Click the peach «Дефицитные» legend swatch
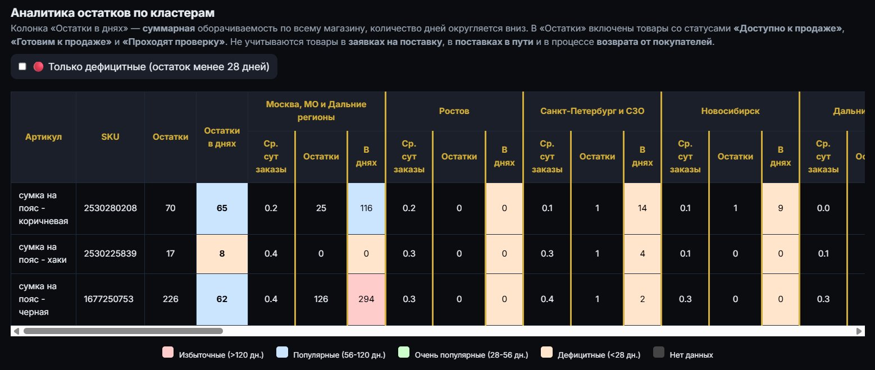Viewport: 875px width, 370px height. 546,353
